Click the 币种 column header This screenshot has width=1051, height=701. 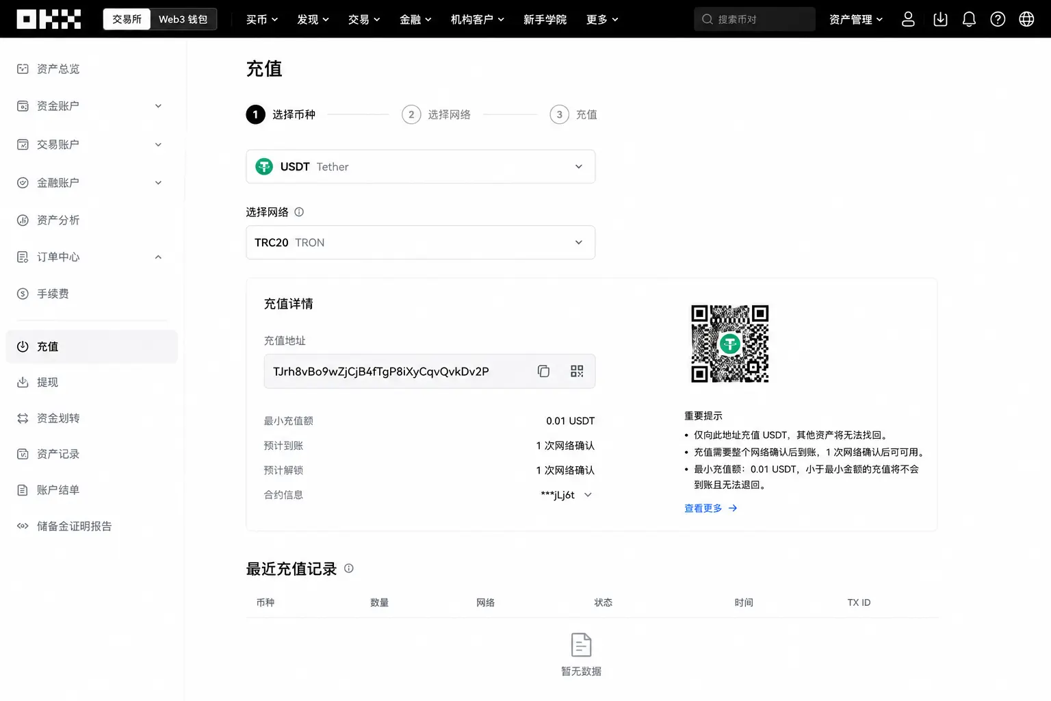coord(265,602)
